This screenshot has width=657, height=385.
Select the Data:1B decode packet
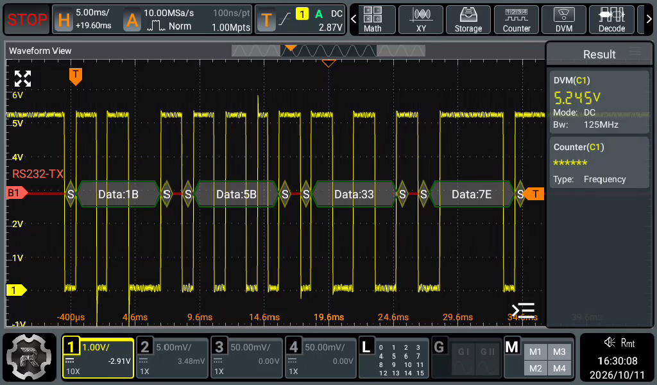click(x=118, y=194)
